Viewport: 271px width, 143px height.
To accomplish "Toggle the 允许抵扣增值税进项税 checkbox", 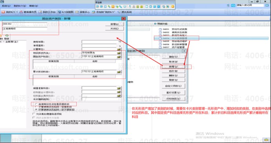I will (x=34, y=114).
